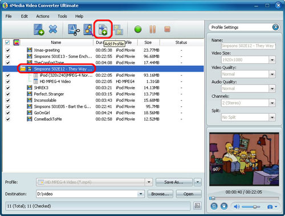Click the profile icon beside HD MPEG-4 Video
The height and width of the screenshot is (216, 285).
pyautogui.click(x=35, y=81)
